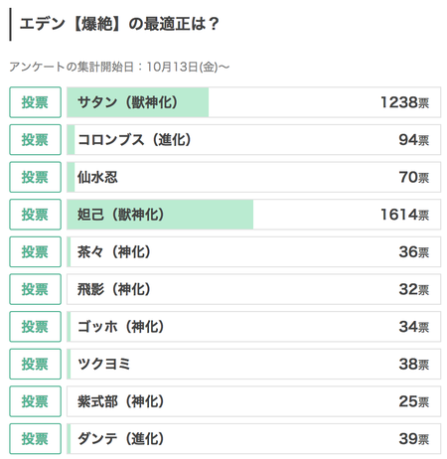Cast a vote for ダンテ（進化）
Image resolution: width=447 pixels, height=459 pixels.
click(x=35, y=439)
